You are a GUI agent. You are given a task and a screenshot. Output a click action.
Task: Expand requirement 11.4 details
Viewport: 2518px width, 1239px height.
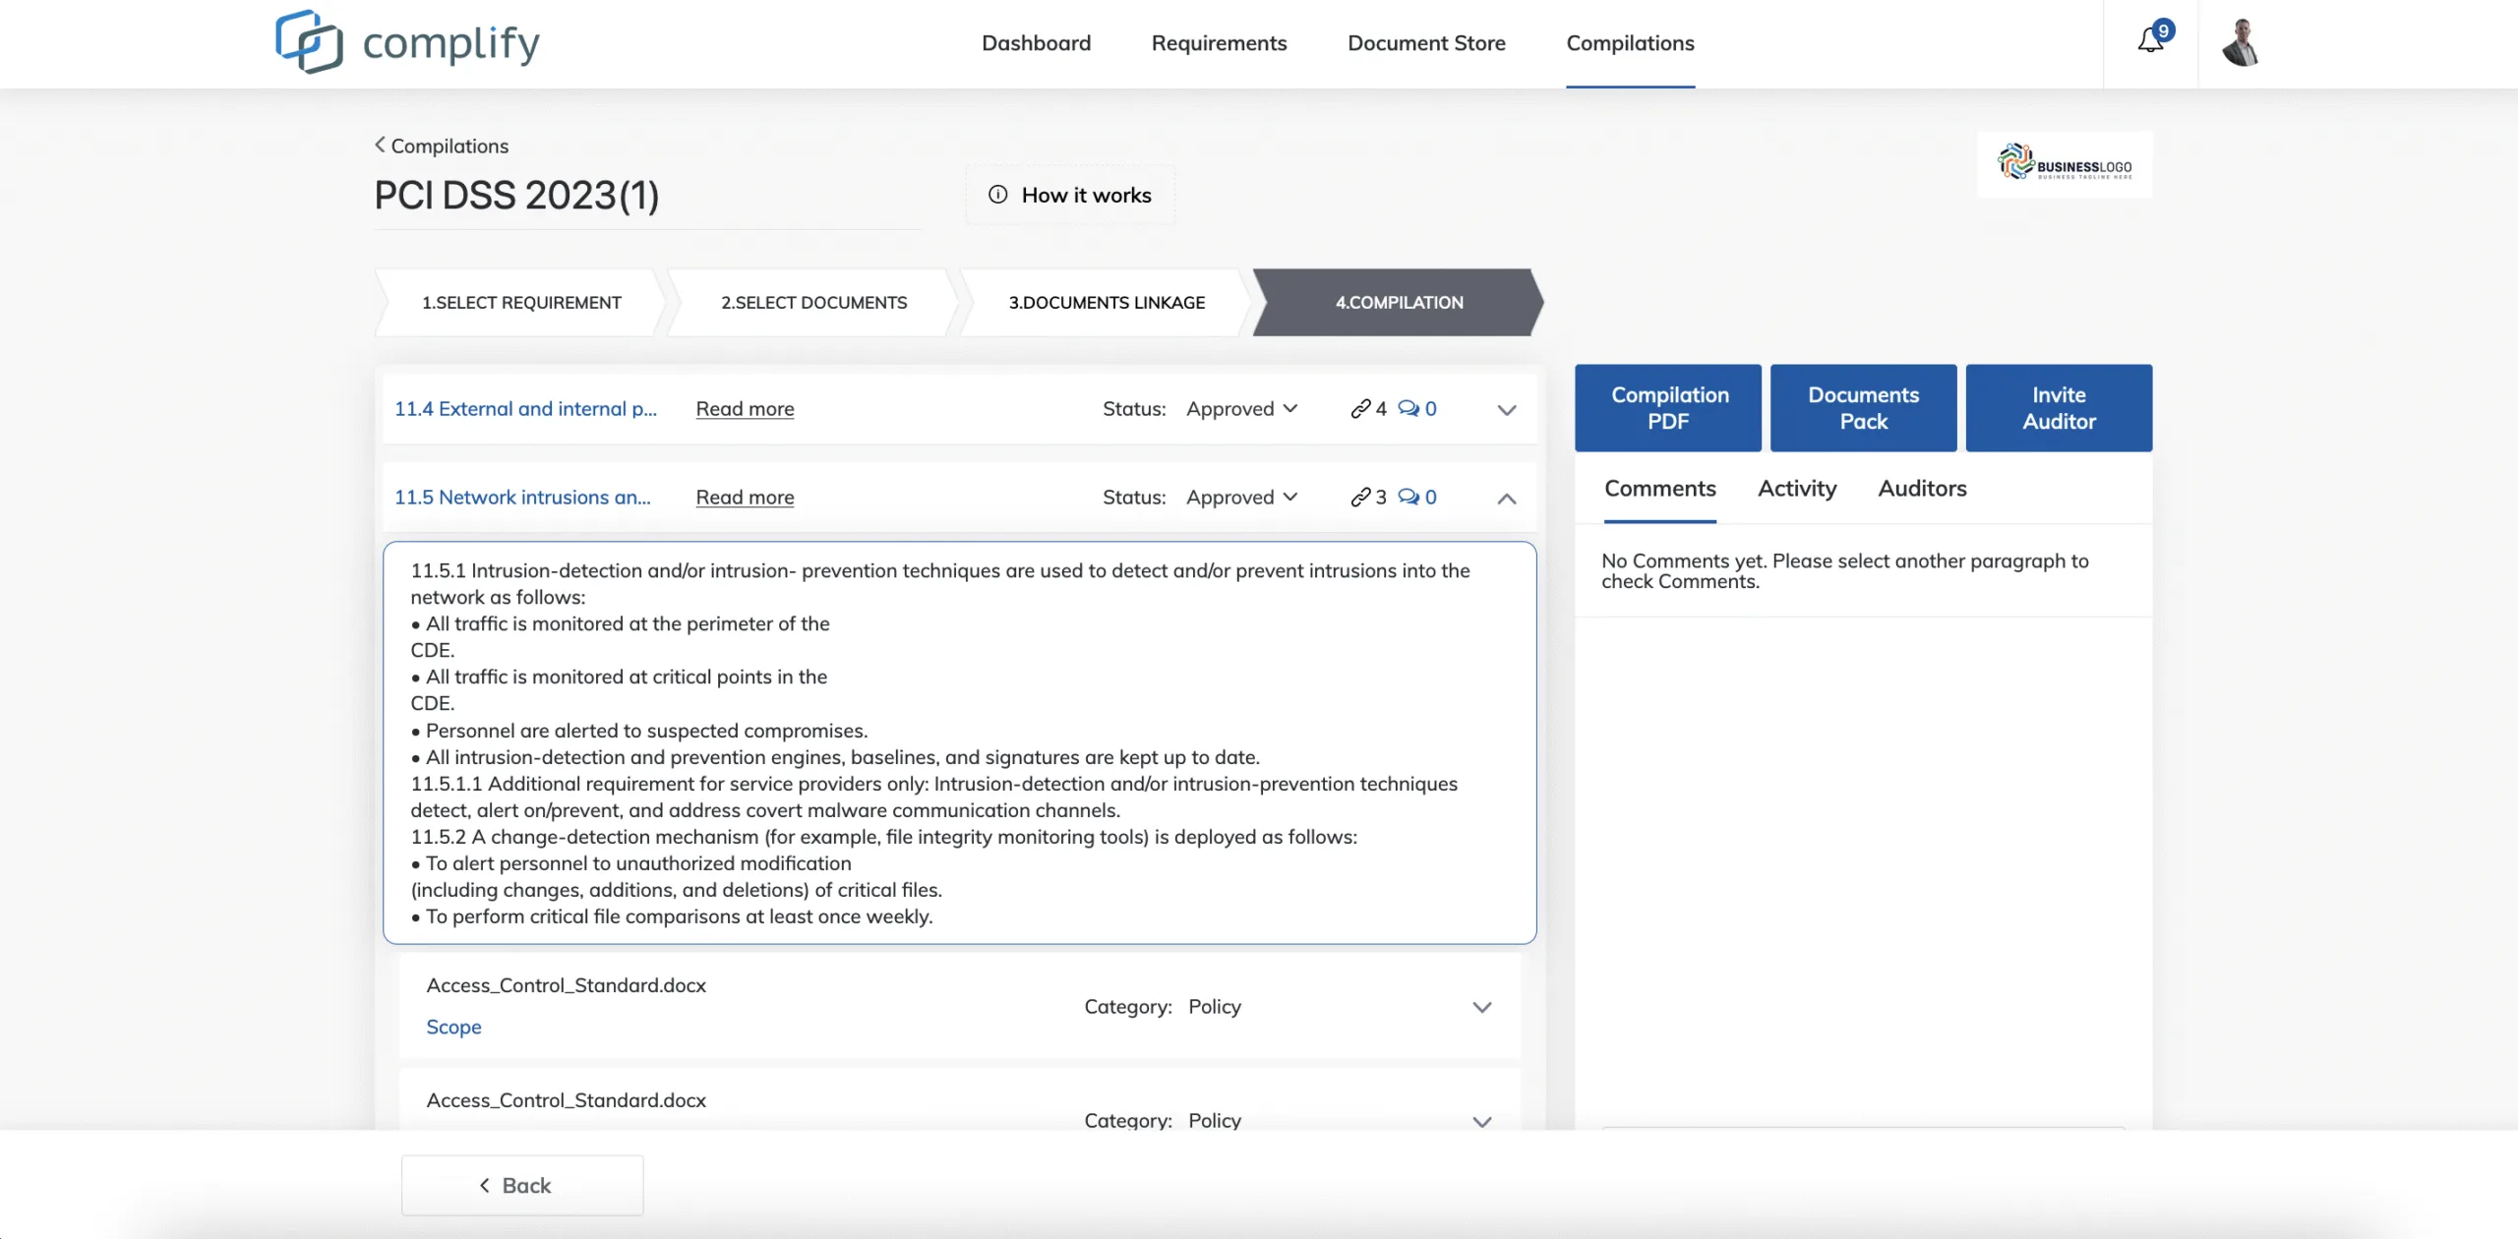[1505, 410]
